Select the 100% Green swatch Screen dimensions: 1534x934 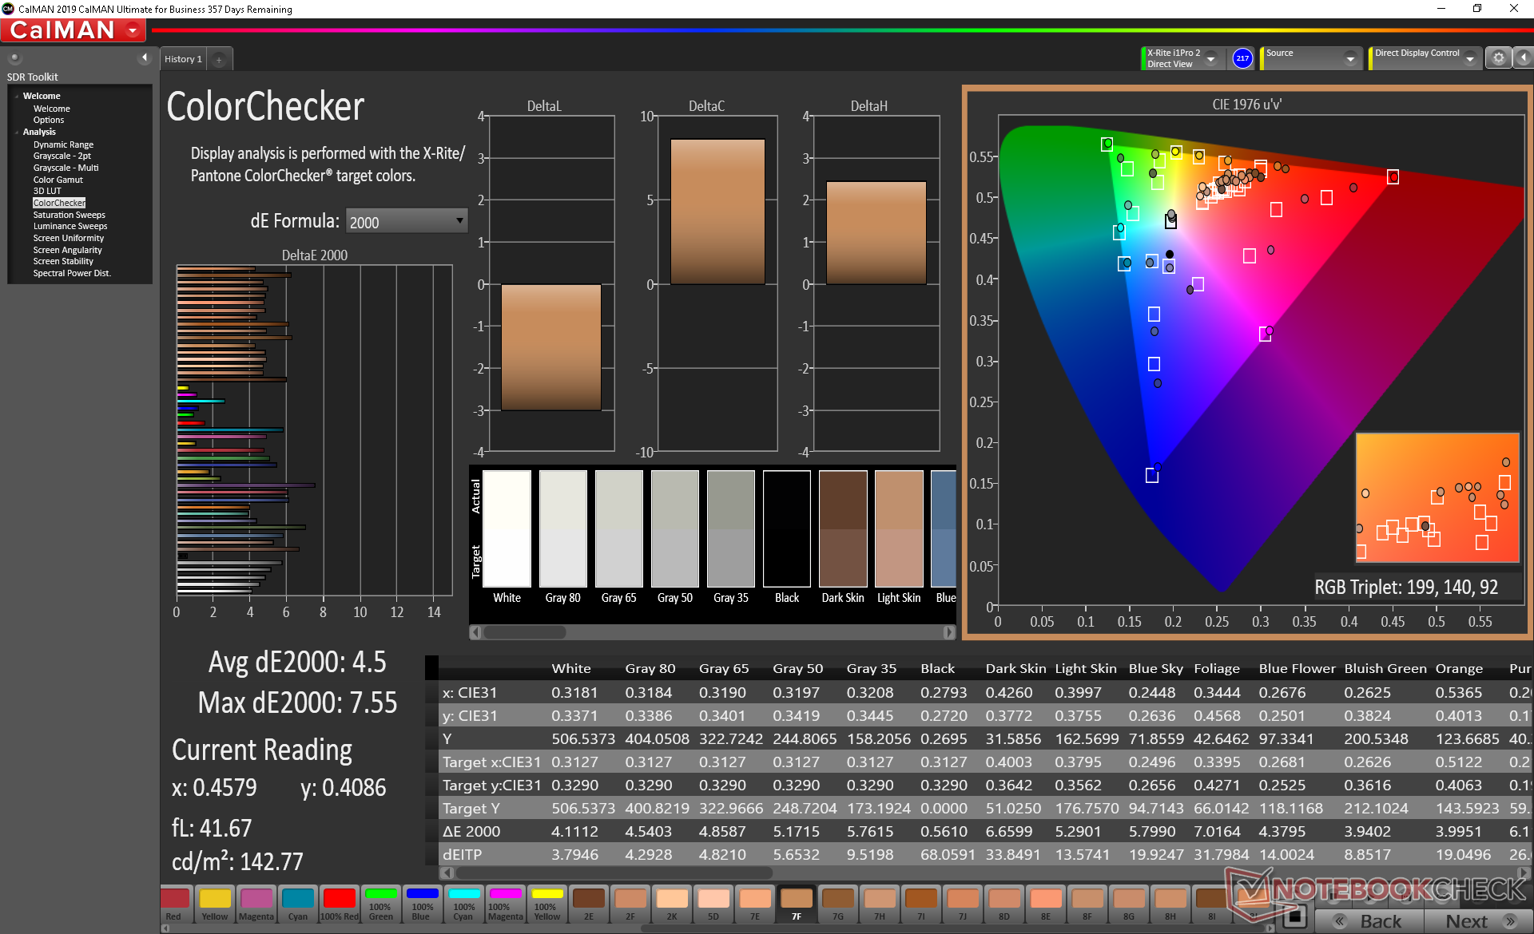pyautogui.click(x=380, y=904)
